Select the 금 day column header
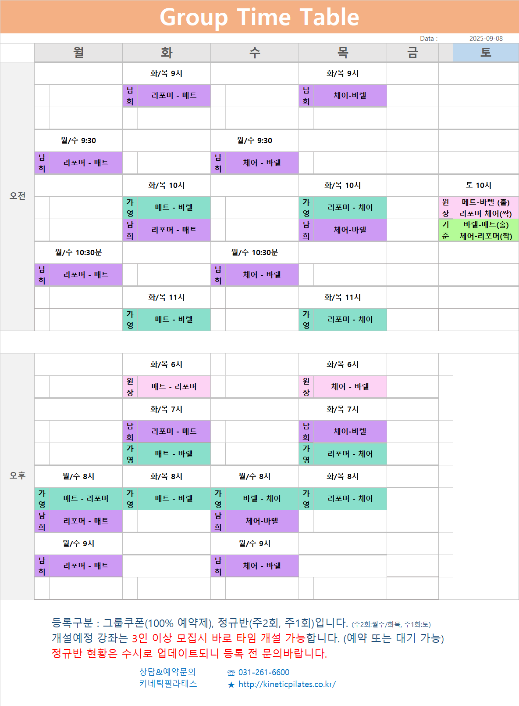519x706 pixels. click(x=412, y=53)
